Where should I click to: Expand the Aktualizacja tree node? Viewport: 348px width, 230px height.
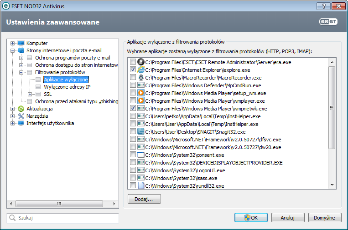[12, 109]
